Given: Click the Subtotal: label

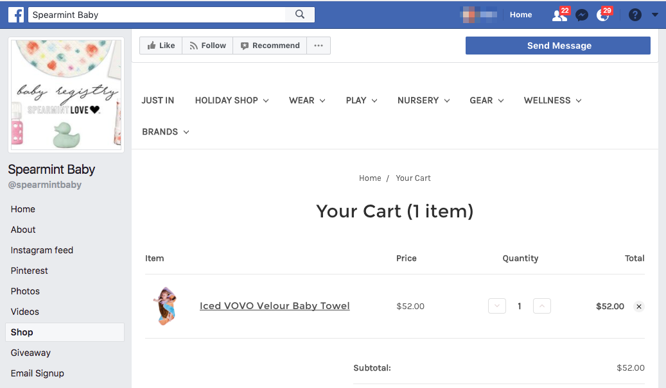Looking at the screenshot, I should (372, 368).
